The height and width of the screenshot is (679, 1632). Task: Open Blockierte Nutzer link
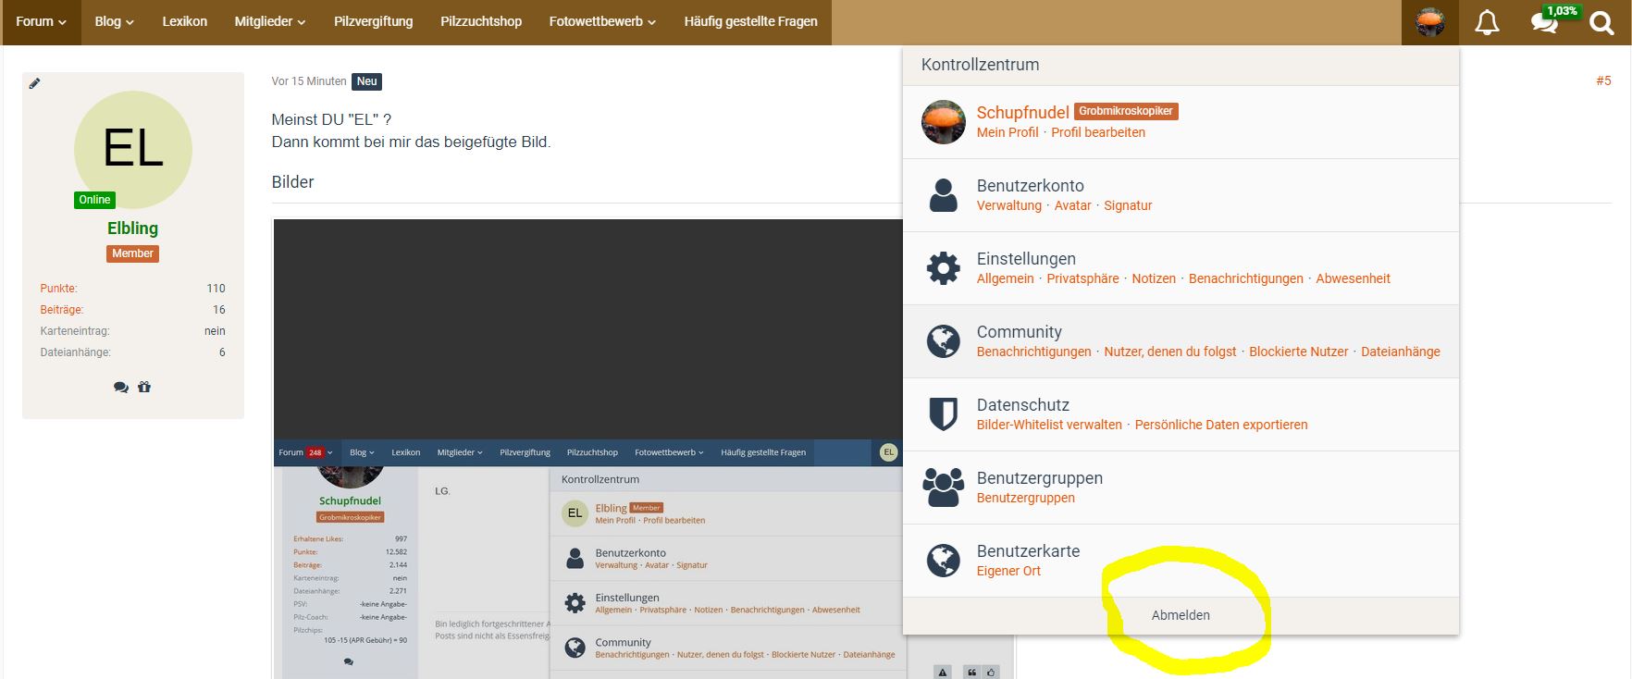click(x=1298, y=352)
